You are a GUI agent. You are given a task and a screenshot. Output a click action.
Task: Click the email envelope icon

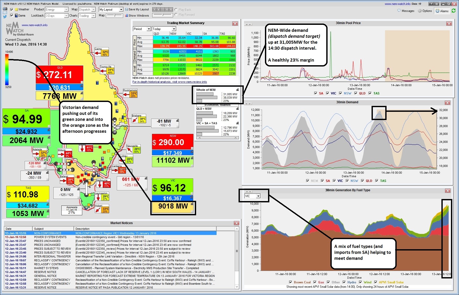tap(5, 12)
